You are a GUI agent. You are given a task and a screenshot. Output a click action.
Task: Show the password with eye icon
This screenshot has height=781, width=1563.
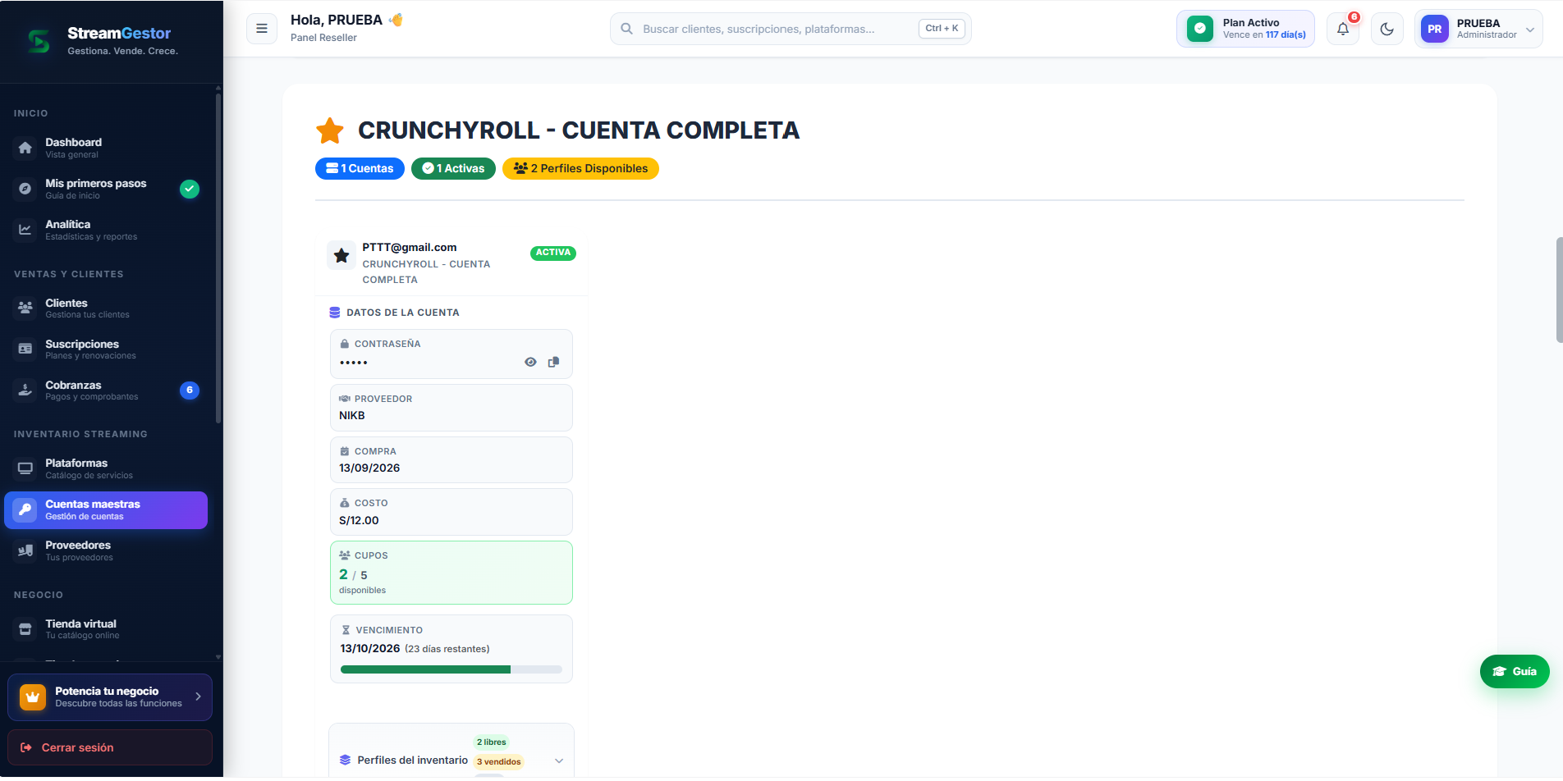[530, 362]
